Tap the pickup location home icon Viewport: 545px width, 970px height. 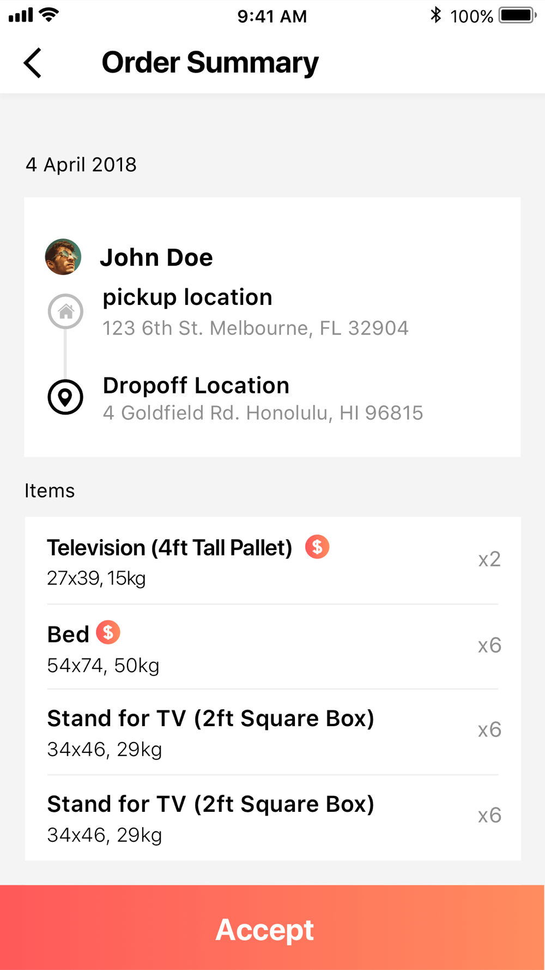[x=65, y=312]
